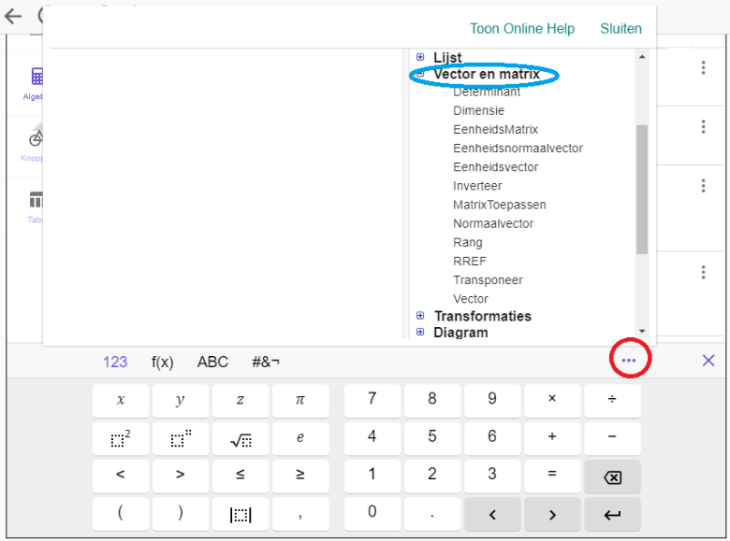
Task: Click the Sluiten button
Action: pyautogui.click(x=620, y=29)
